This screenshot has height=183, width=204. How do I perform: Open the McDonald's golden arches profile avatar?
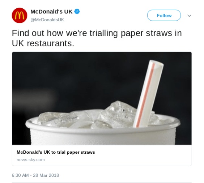[20, 15]
